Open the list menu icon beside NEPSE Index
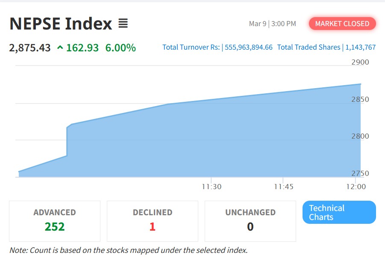 click(123, 24)
